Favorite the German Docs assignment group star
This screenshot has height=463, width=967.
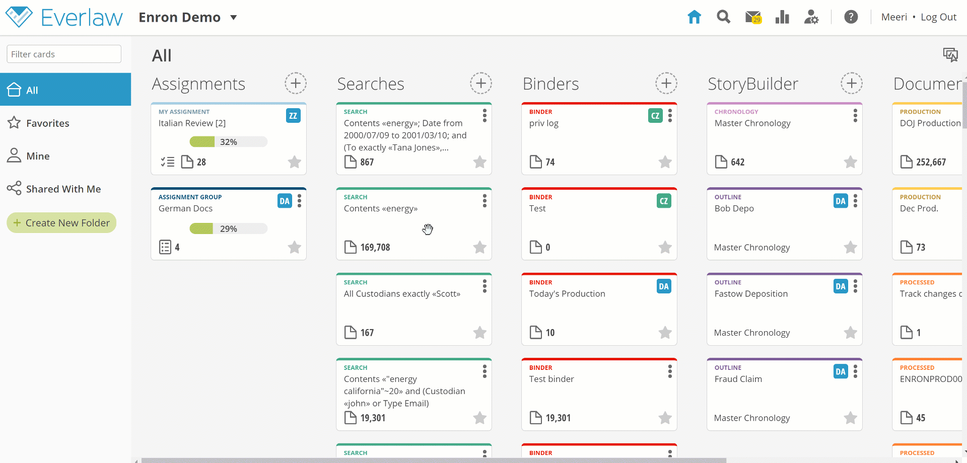[x=295, y=247]
